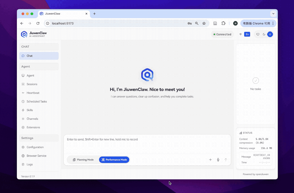This screenshot has width=294, height=193.
Task: Click the plus attachment icon in chat input
Action: pyautogui.click(x=210, y=160)
